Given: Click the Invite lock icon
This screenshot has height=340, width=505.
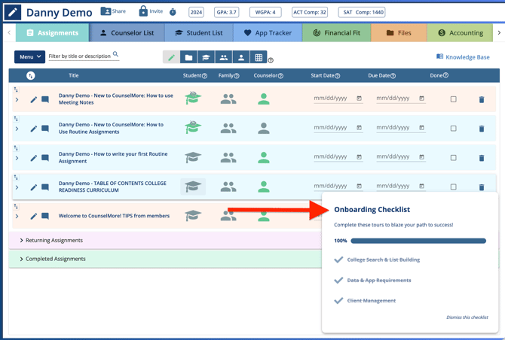Looking at the screenshot, I should coord(143,11).
